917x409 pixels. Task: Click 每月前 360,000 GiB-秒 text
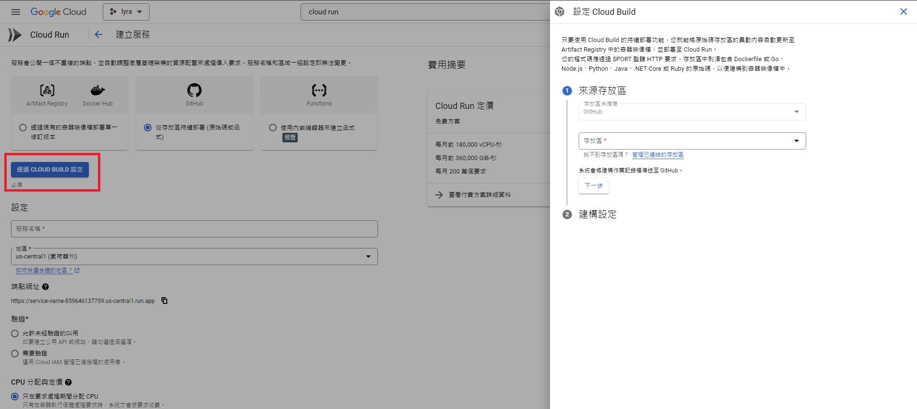[x=465, y=158]
